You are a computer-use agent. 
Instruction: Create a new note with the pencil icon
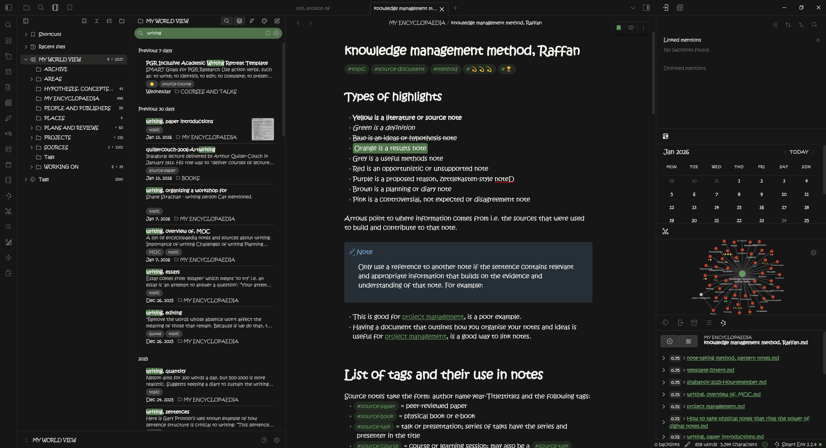pos(277,21)
